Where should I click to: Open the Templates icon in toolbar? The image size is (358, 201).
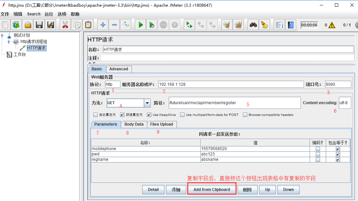[16, 25]
